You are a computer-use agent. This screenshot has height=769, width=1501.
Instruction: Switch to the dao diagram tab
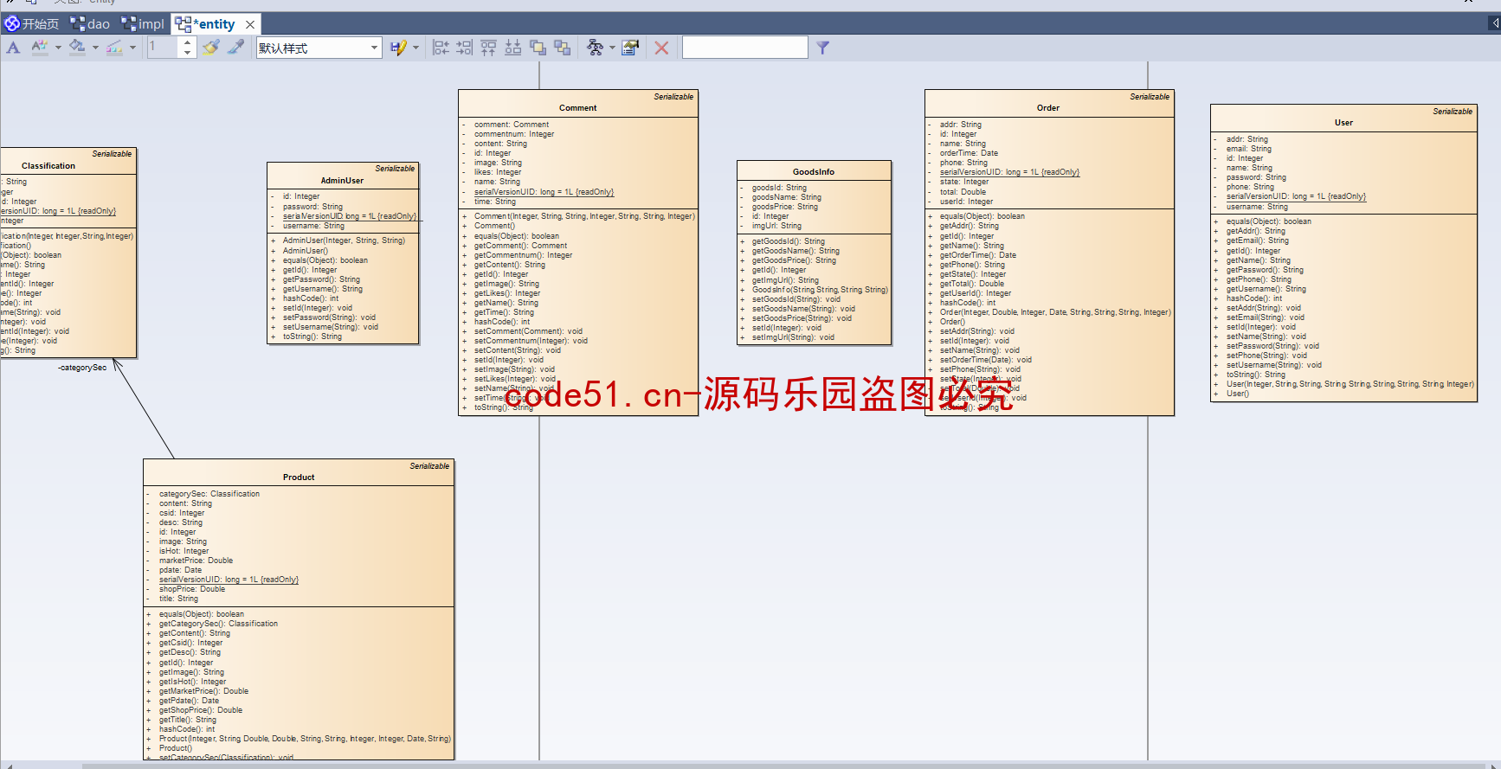click(x=90, y=24)
